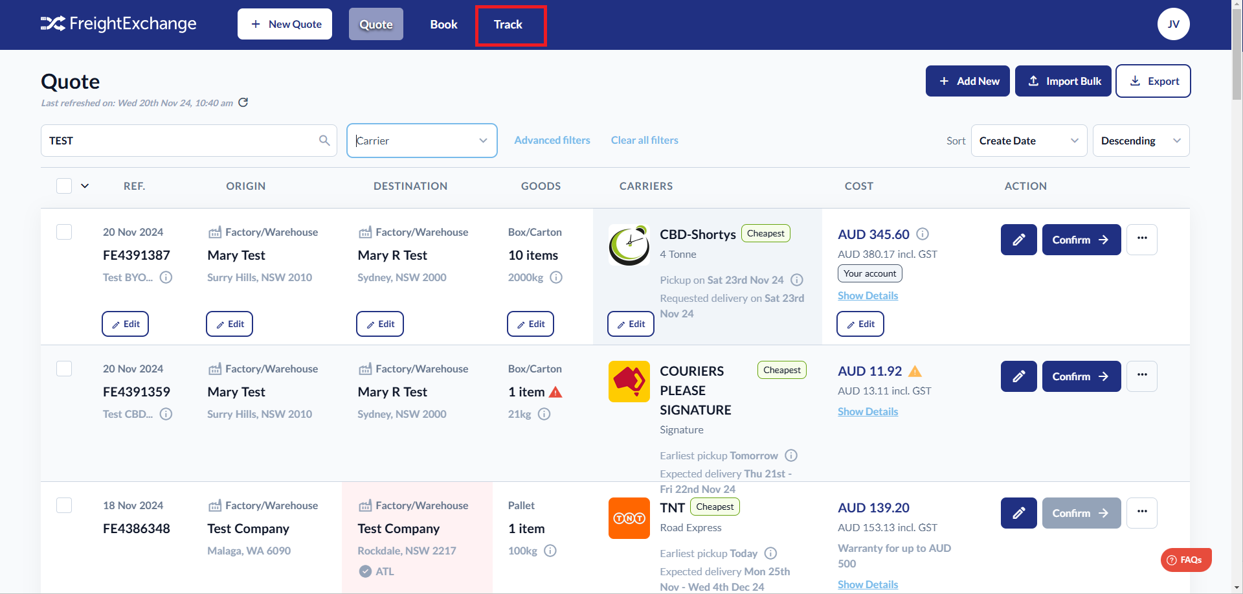
Task: Open more options for FE4391359
Action: click(1142, 376)
